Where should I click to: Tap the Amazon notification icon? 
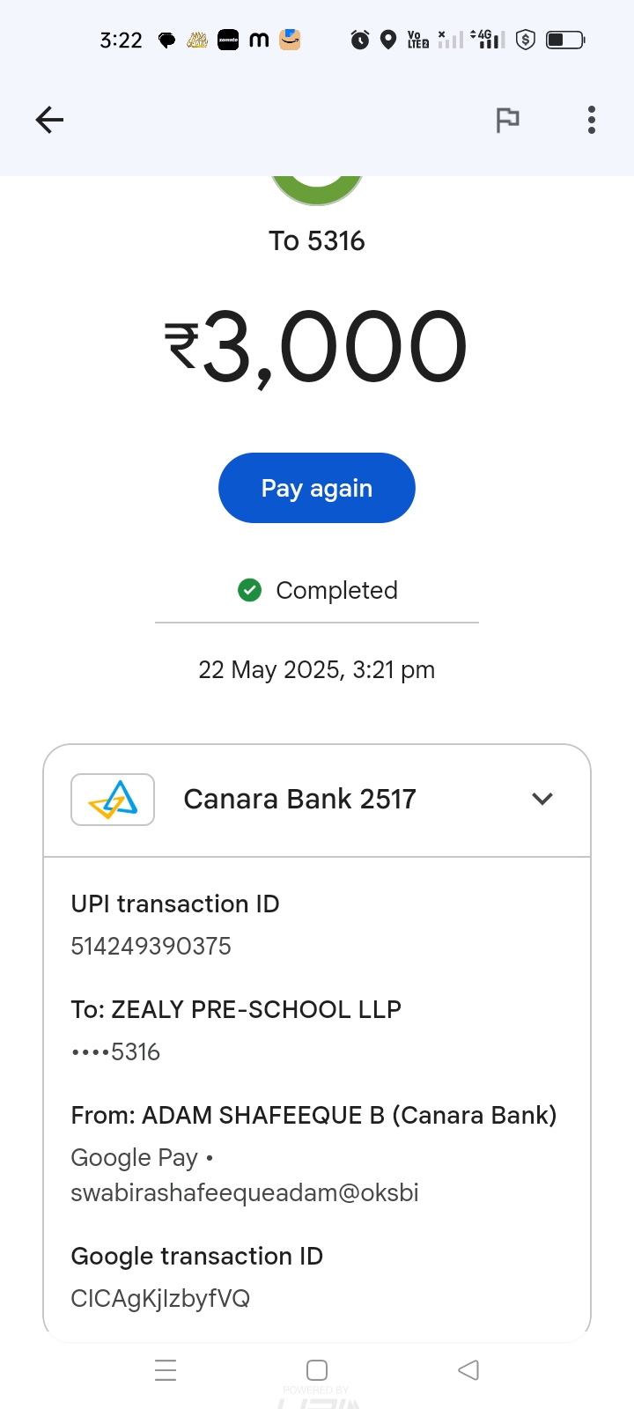[290, 40]
